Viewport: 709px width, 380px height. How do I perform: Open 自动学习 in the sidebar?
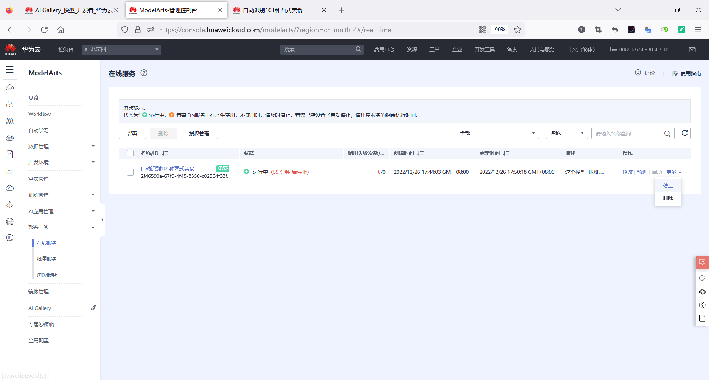tap(38, 131)
